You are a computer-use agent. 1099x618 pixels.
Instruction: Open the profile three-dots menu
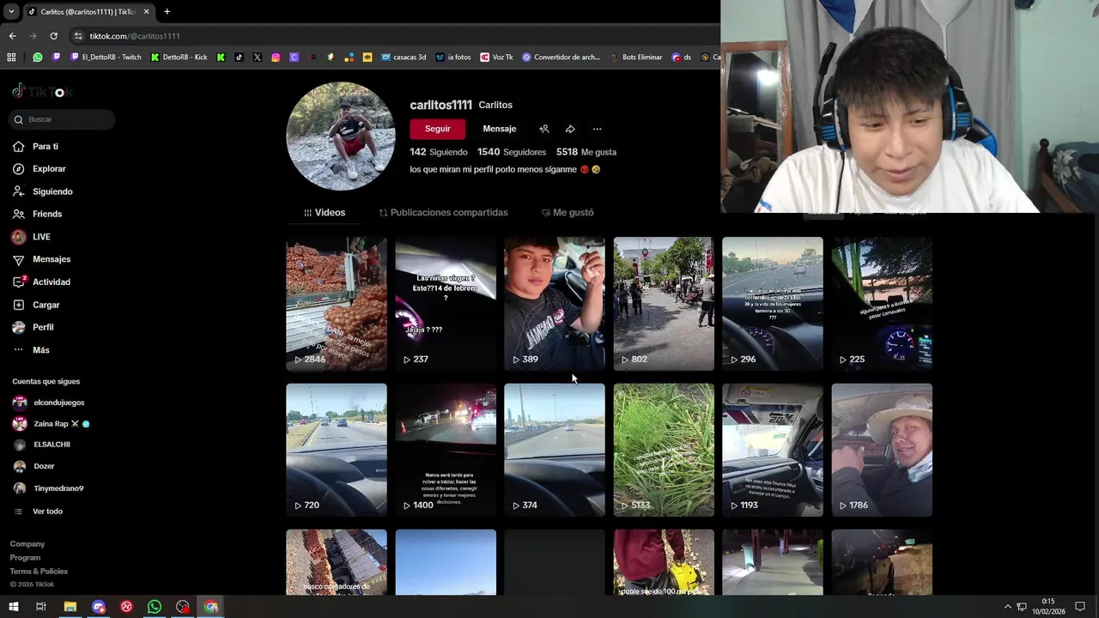[x=597, y=129]
